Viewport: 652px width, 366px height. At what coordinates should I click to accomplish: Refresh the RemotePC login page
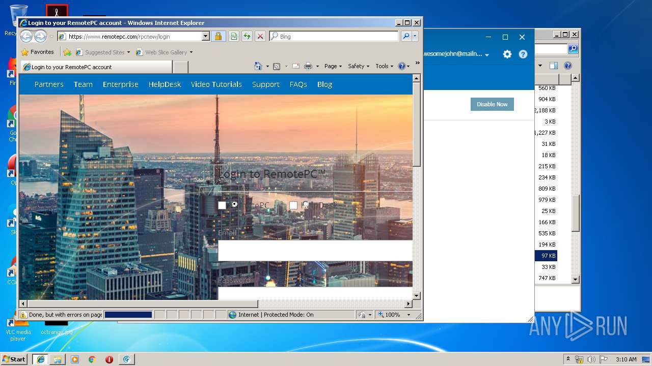247,36
